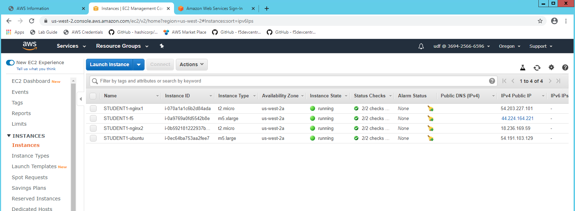The height and width of the screenshot is (211, 575).
Task: Click Tell us what you think link
Action: coord(36,69)
